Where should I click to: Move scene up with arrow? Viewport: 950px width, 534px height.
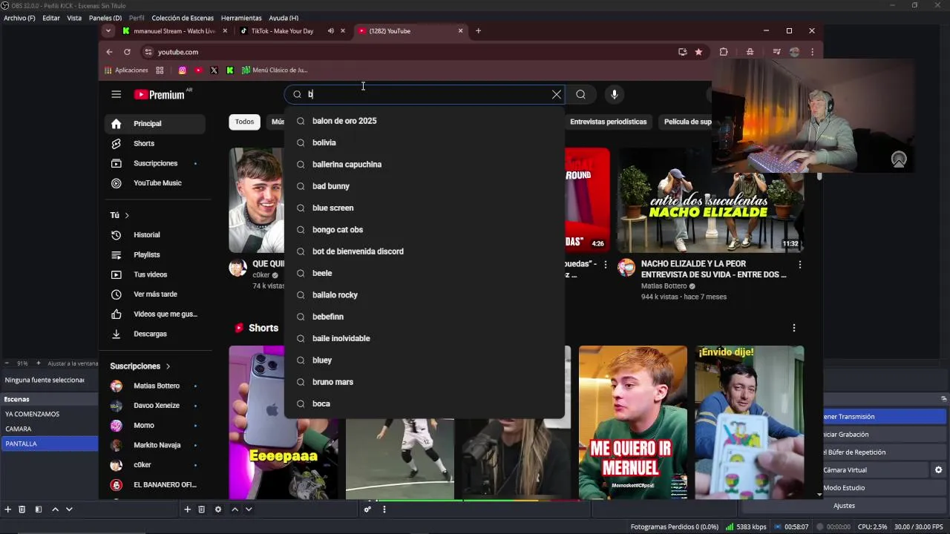click(x=55, y=510)
